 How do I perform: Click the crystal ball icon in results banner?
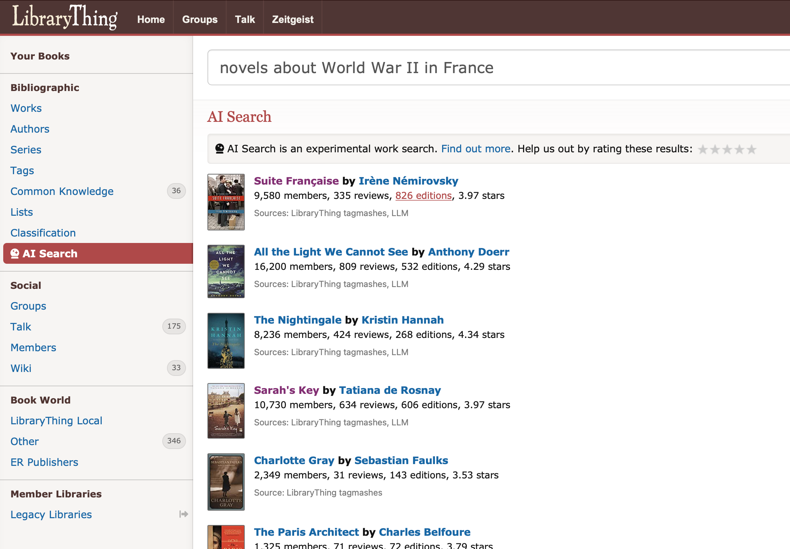pos(219,148)
